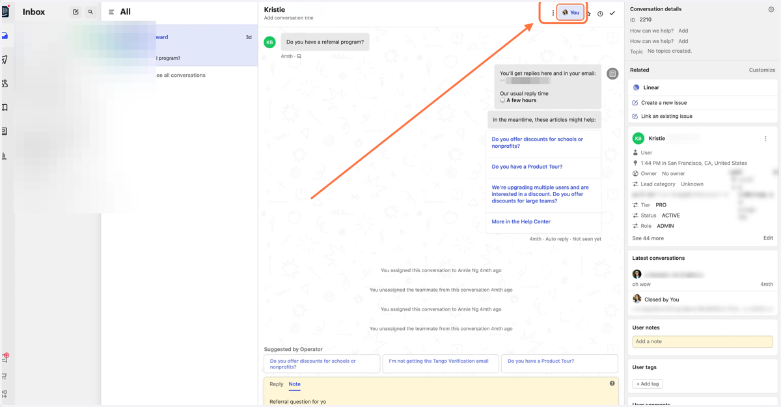
Task: Click No topics created text
Action: pyautogui.click(x=670, y=51)
